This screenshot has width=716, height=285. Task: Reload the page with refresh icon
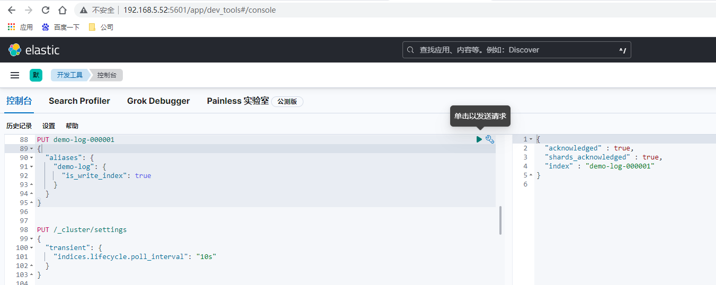pyautogui.click(x=46, y=10)
